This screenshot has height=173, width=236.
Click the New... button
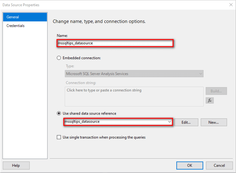(213, 122)
